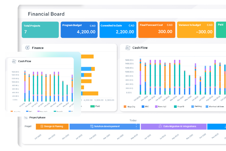
Task: Toggle BNC series in main Cash Flow legend
Action: (145, 107)
